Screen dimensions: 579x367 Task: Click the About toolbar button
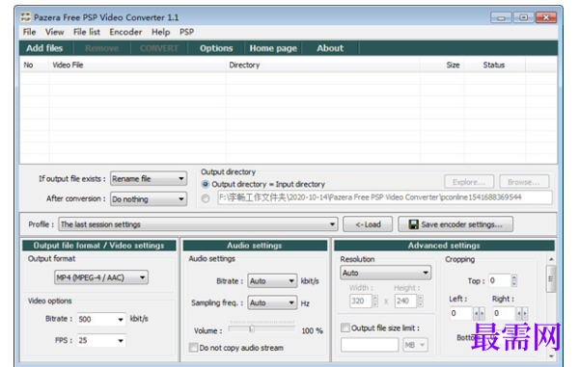(x=330, y=48)
